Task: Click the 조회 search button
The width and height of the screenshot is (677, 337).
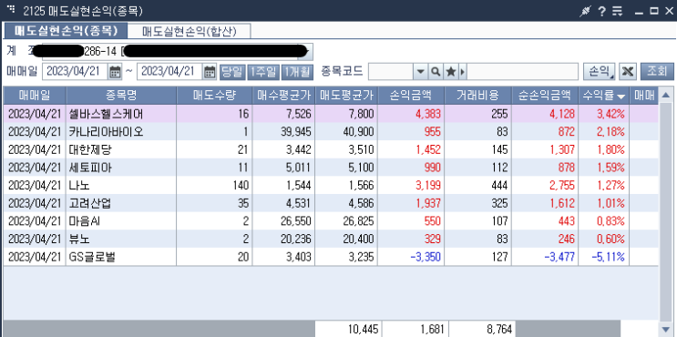Action: (x=657, y=72)
